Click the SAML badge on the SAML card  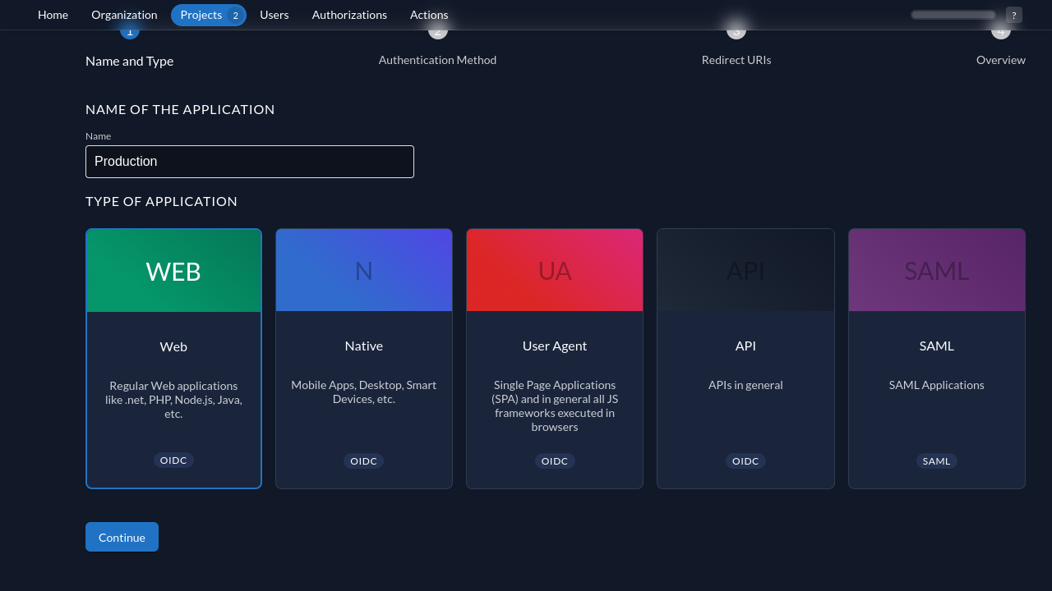tap(936, 460)
